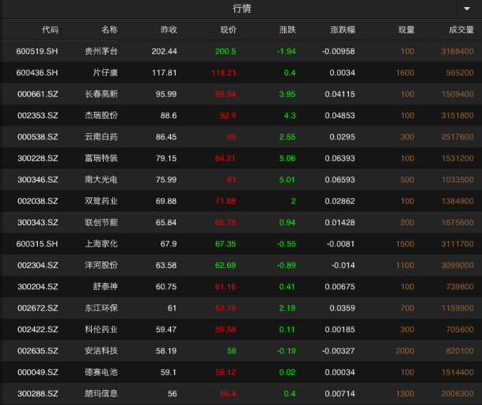Viewport: 482px width, 405px height.
Task: Sort by the 昨收 column header
Action: point(169,30)
